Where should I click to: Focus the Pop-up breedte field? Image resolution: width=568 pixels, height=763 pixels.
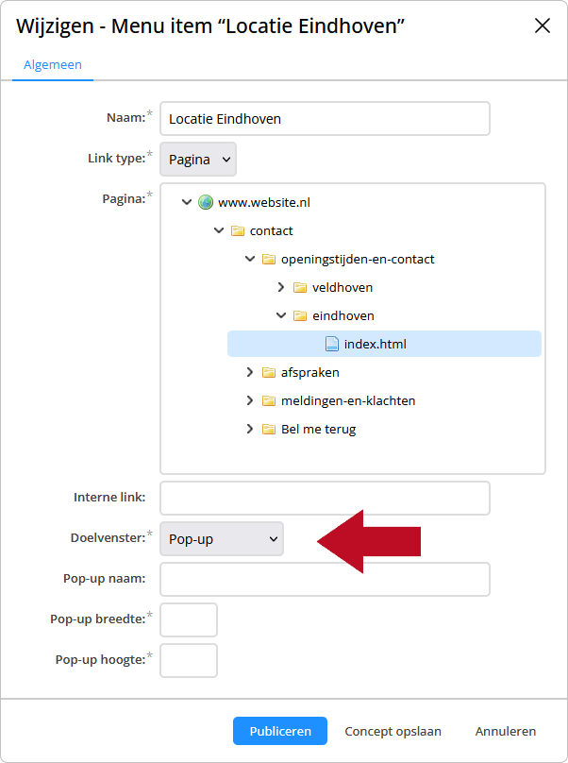click(x=189, y=619)
